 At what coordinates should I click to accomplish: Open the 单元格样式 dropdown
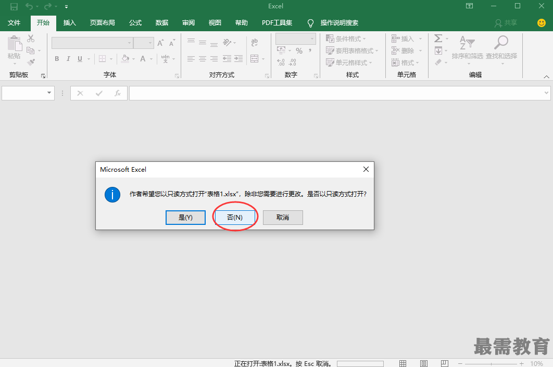click(x=349, y=63)
